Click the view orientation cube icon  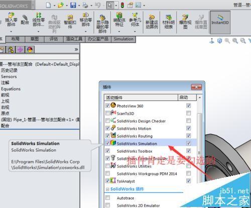pos(219,41)
